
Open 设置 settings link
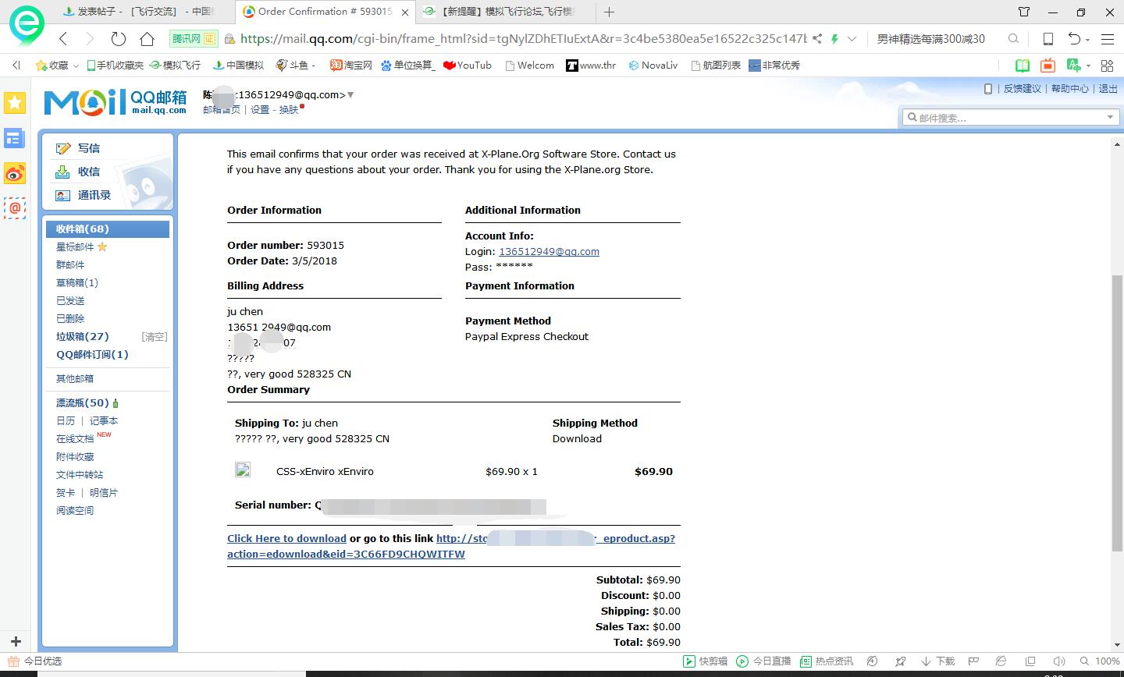point(260,109)
